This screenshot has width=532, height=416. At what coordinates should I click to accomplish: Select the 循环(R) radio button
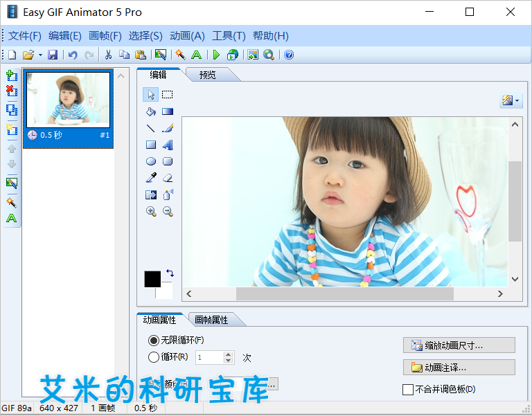point(153,357)
